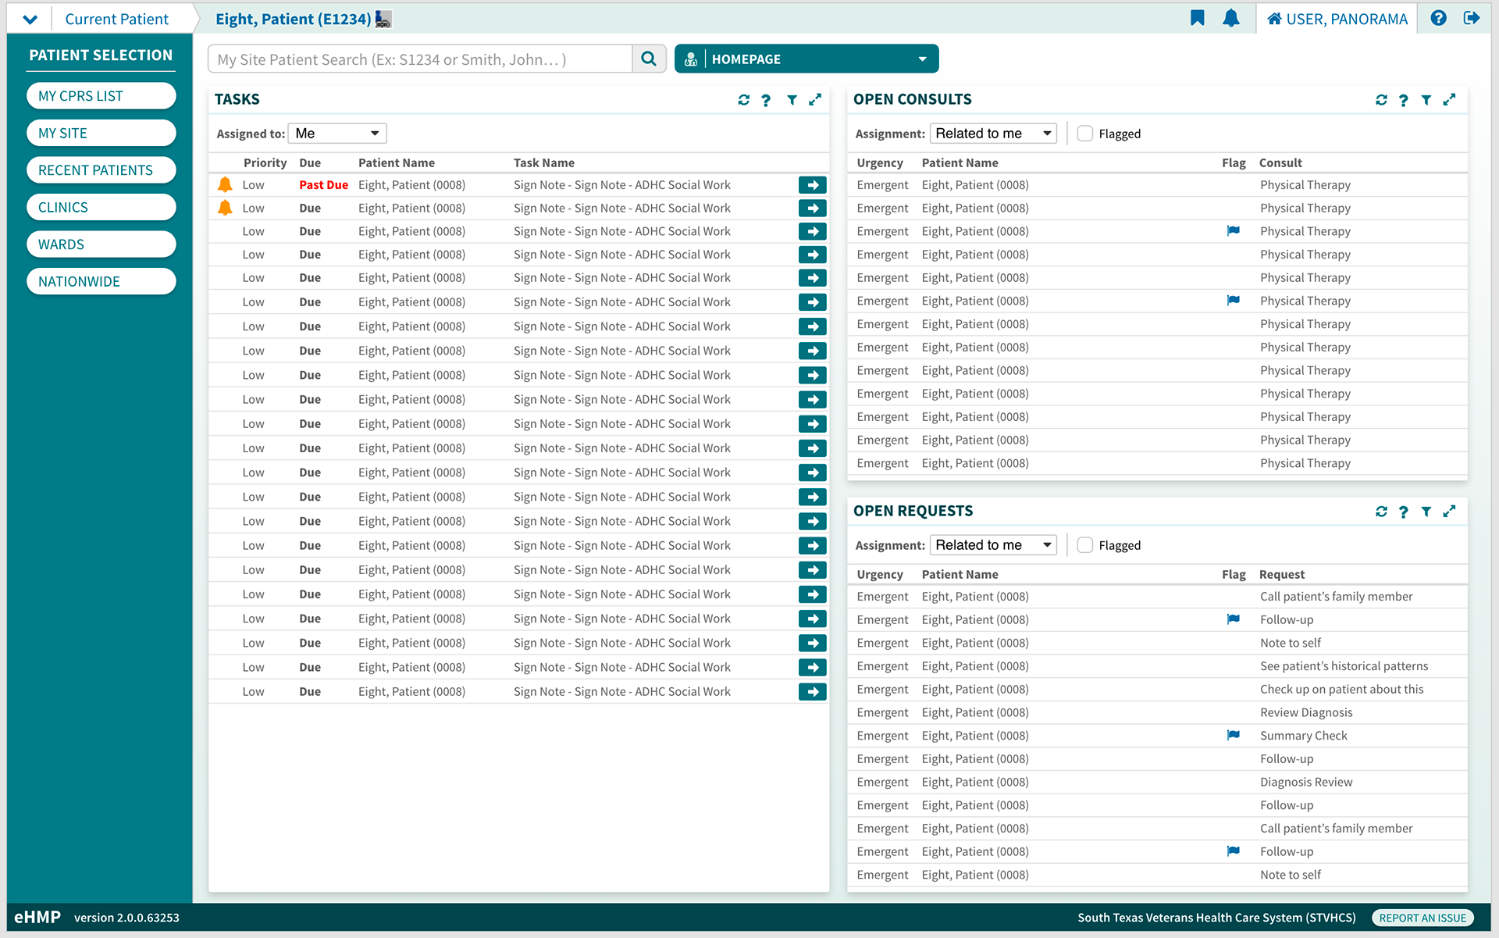Select RECENT PATIENTS in sidebar
Image resolution: width=1499 pixels, height=938 pixels.
[x=101, y=170]
